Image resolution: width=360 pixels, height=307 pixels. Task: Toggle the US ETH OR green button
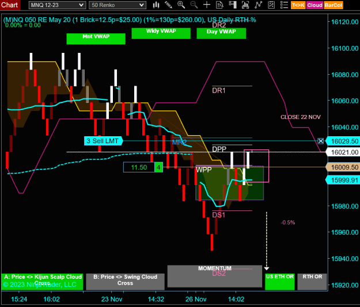coord(280,282)
